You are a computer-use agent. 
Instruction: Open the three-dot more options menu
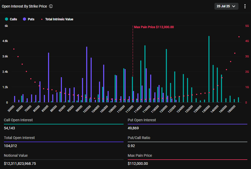[245, 6]
